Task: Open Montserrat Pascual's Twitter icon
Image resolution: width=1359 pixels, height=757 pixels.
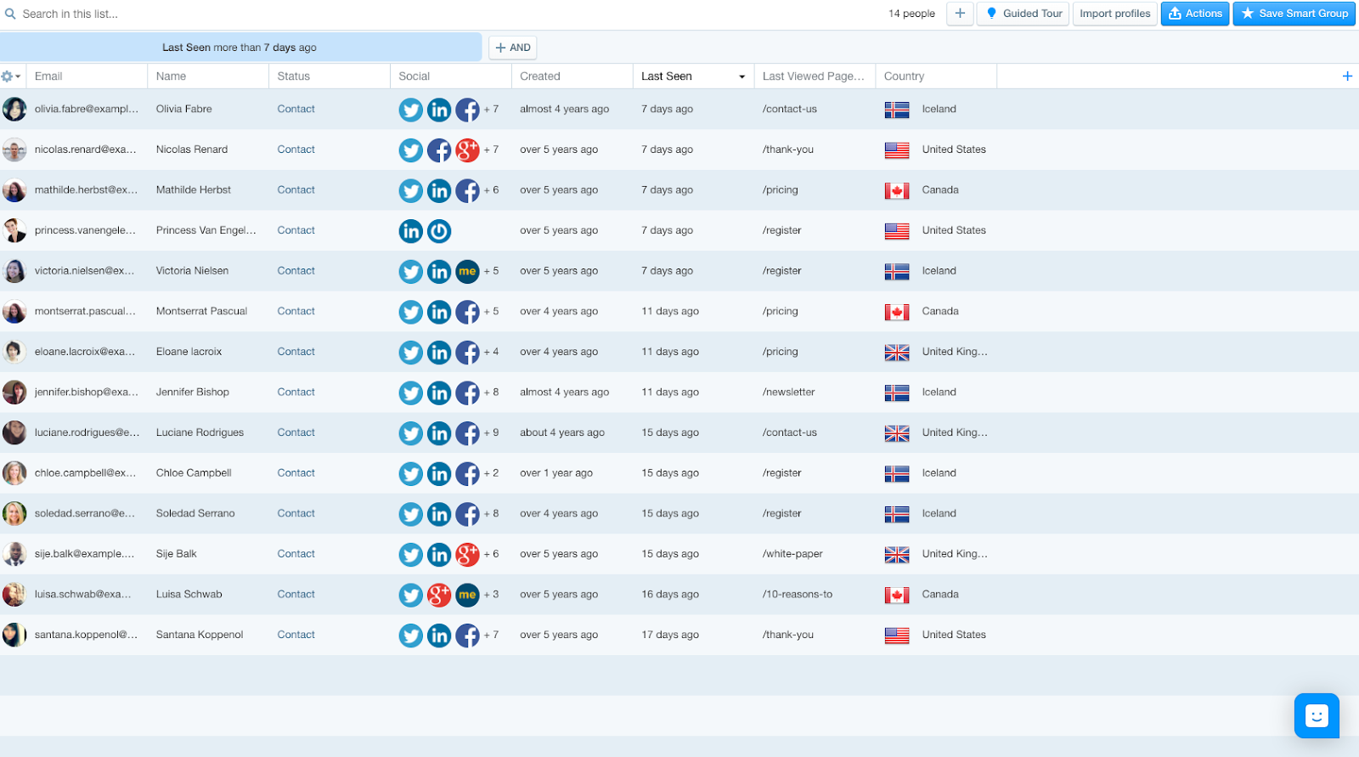Action: 411,312
